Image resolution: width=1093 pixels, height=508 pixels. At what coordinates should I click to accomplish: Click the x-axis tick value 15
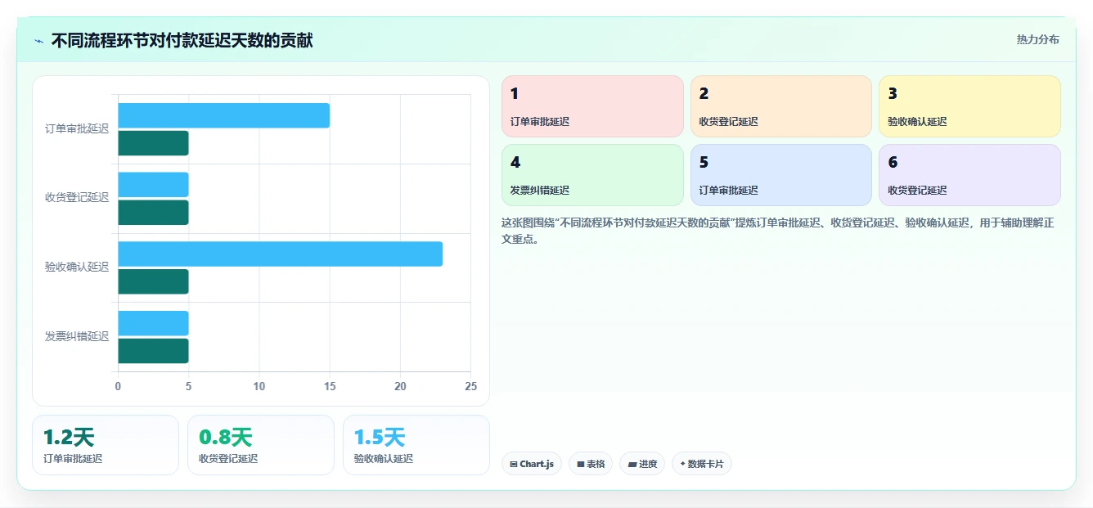(330, 386)
